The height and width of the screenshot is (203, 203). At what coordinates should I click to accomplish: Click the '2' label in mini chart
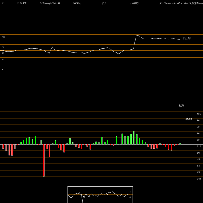tap(130, 192)
